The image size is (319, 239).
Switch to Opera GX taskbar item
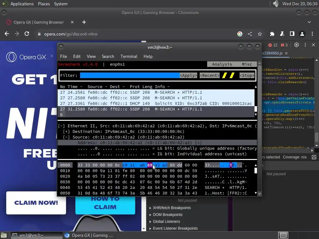click(x=89, y=235)
